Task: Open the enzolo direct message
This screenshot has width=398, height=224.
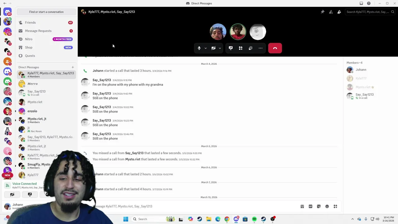Action: click(46, 111)
